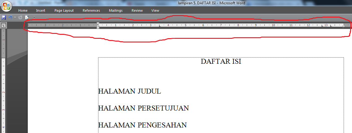Screen dimensions: 352x133
Task: Open Print Preview from Quick Access Toolbar
Action: click(27, 18)
